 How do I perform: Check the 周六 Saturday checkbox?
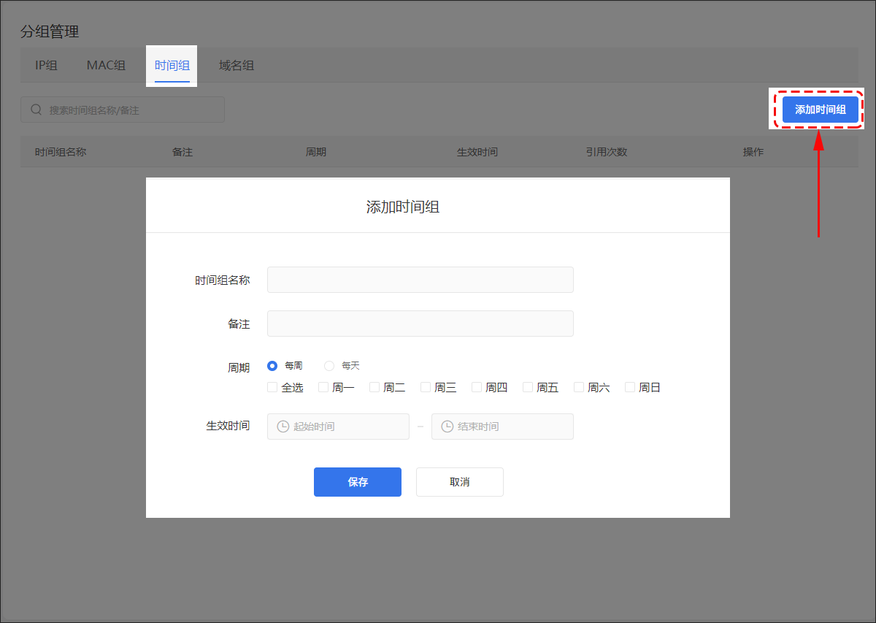coord(579,387)
